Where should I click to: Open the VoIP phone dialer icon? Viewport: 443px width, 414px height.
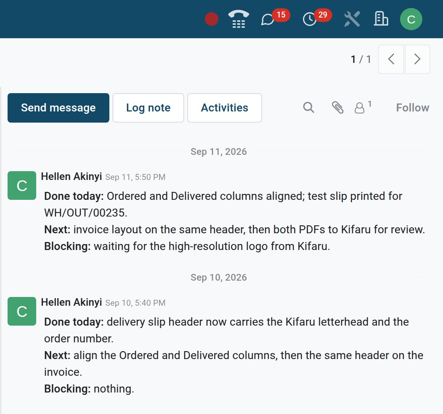[x=239, y=19]
